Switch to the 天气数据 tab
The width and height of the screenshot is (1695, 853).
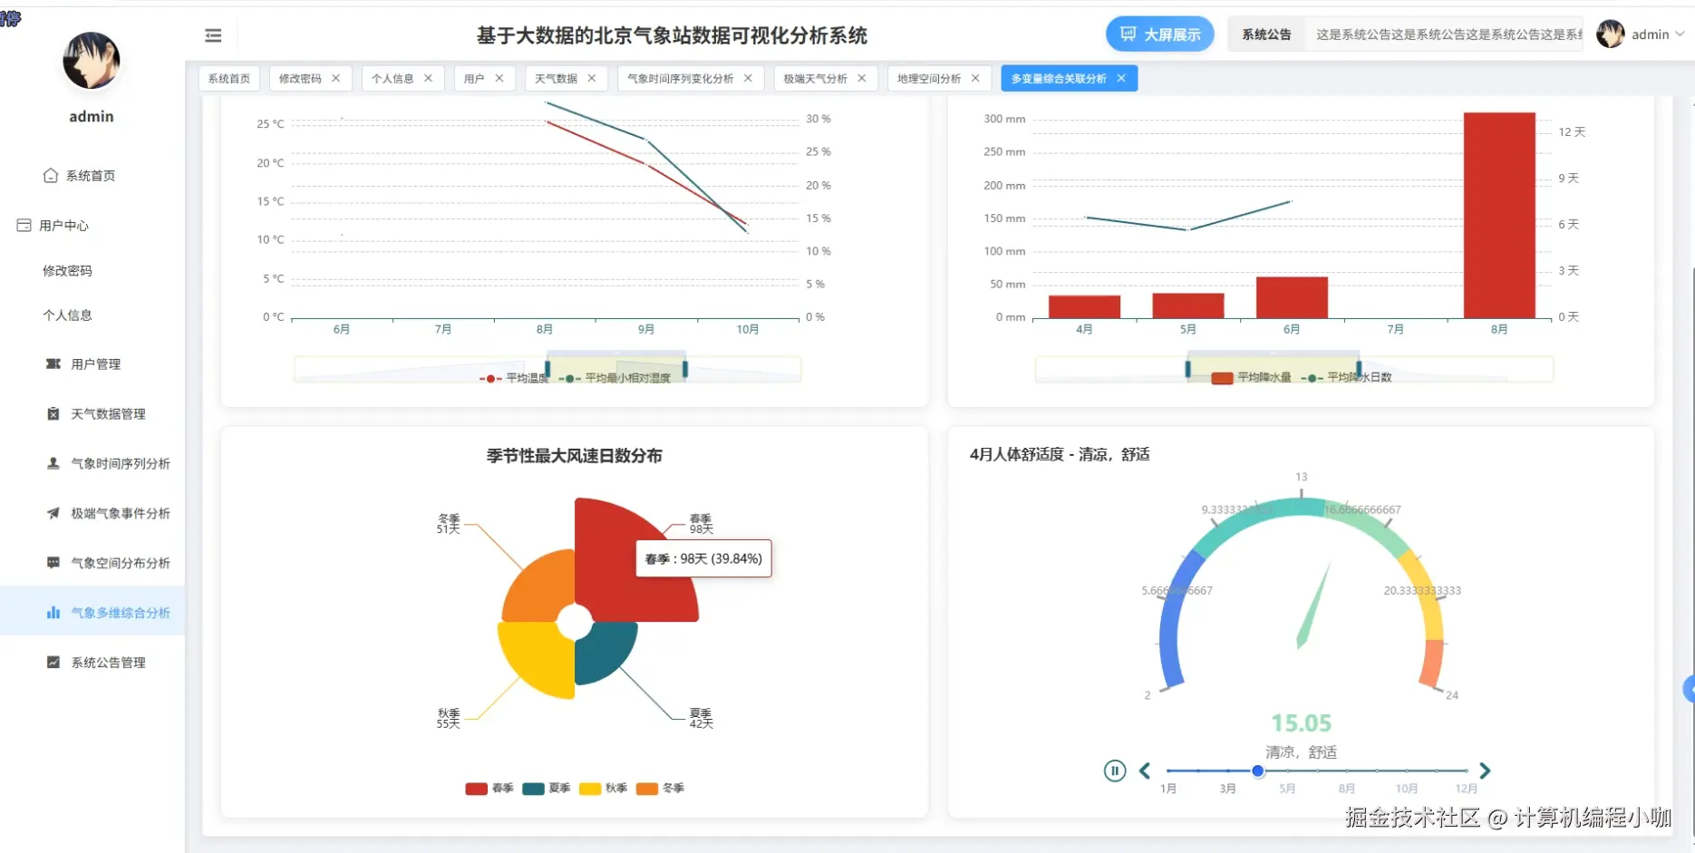[556, 79]
